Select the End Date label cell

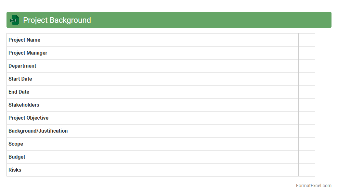[19, 92]
